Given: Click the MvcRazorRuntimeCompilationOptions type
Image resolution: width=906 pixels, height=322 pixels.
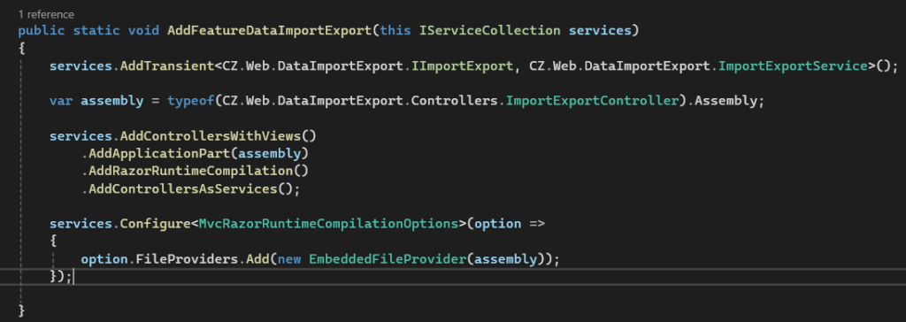Looking at the screenshot, I should coord(329,224).
